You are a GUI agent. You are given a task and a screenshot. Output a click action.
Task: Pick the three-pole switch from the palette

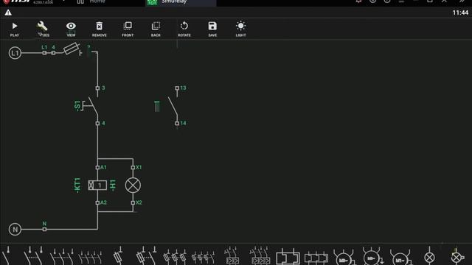coord(62,256)
